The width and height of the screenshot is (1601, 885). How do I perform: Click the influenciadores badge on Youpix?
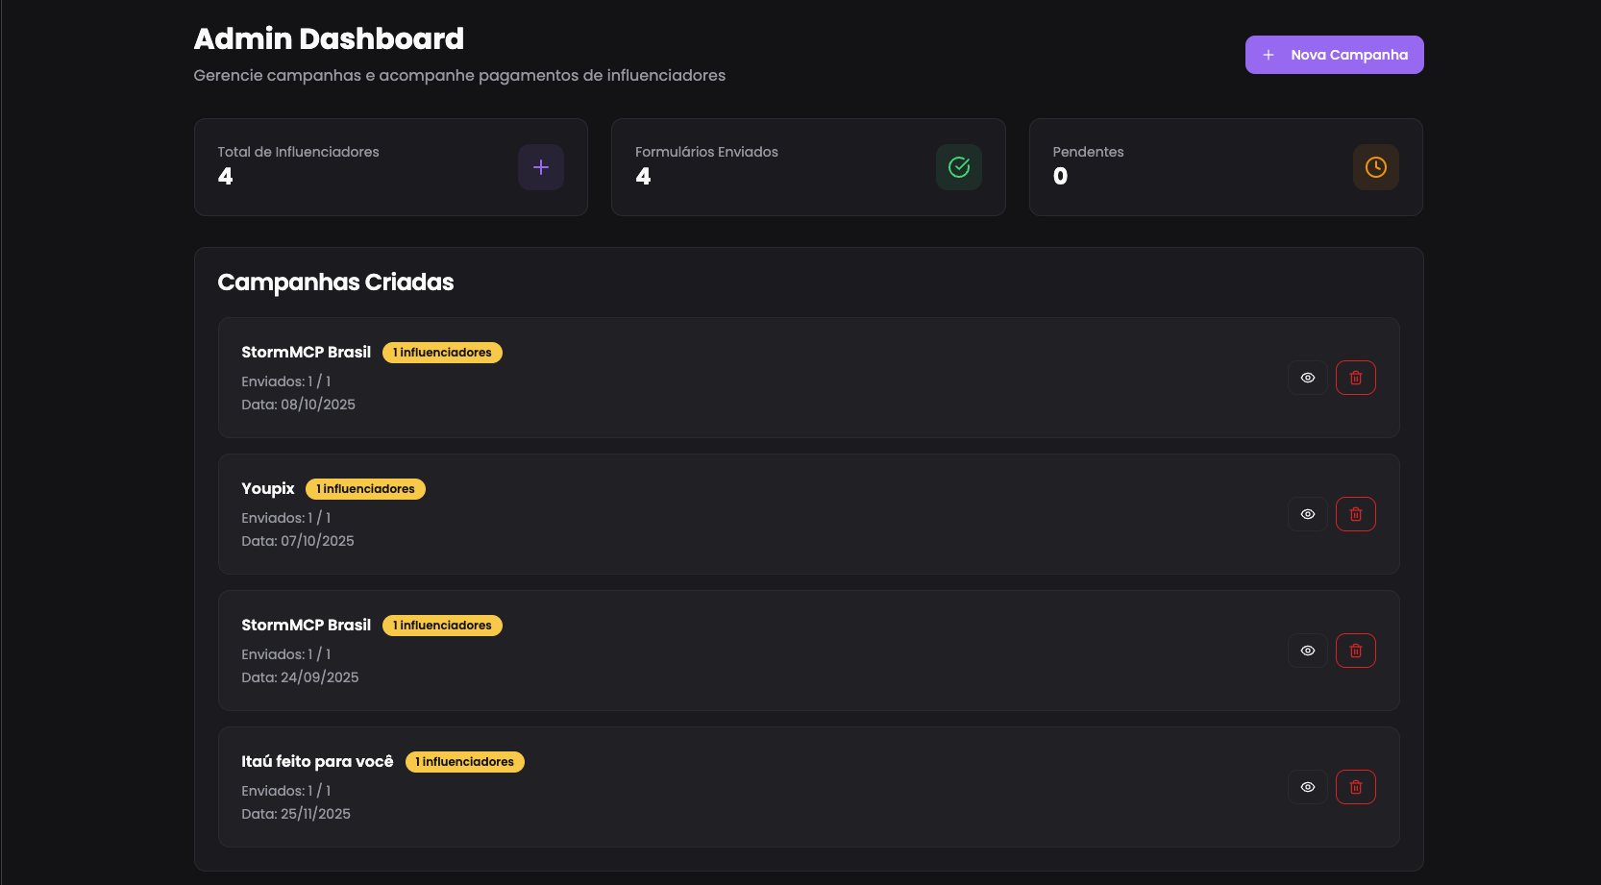point(365,489)
